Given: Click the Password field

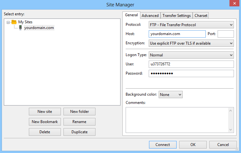Looking at the screenshot, I should pos(191,74).
